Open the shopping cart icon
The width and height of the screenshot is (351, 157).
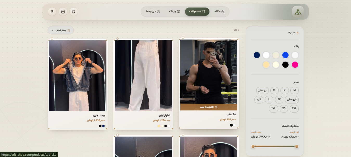coord(63,12)
